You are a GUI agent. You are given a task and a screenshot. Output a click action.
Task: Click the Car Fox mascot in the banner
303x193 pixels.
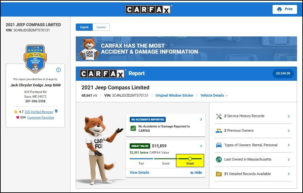(x=89, y=49)
